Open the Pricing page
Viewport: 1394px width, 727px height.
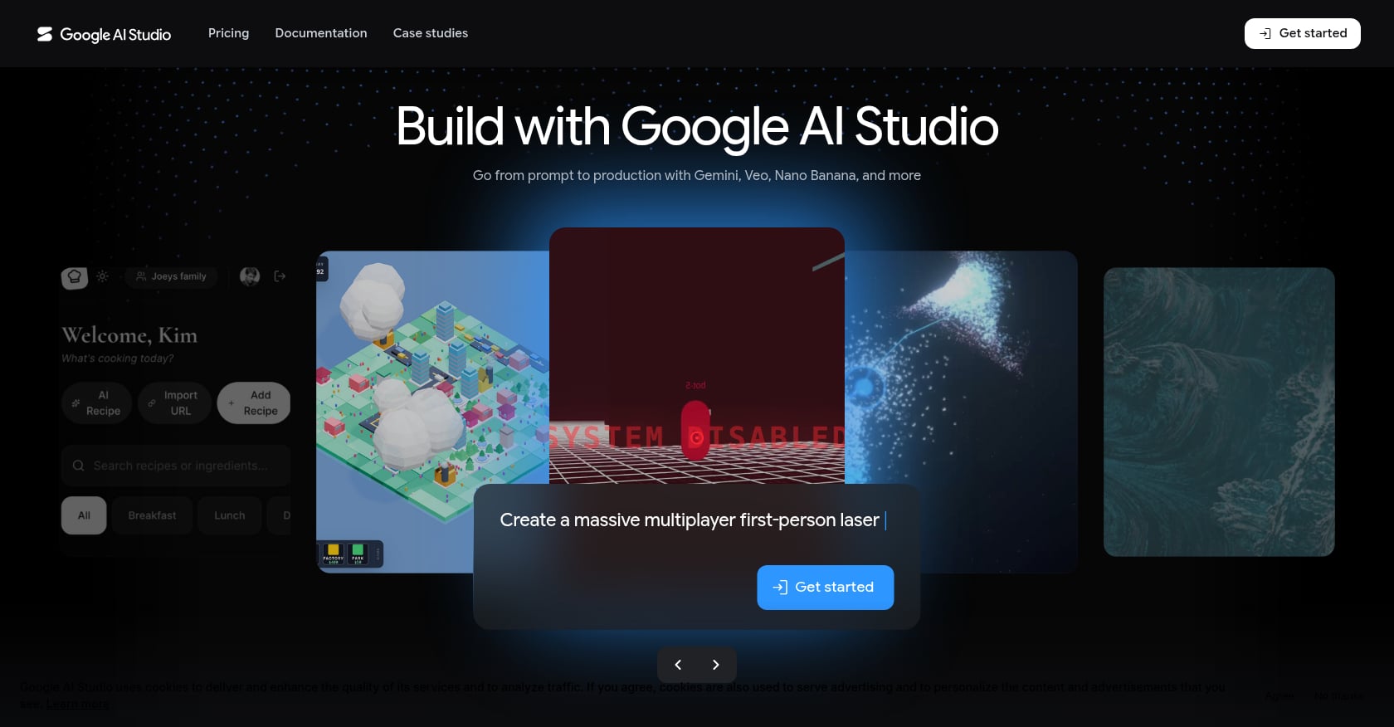pyautogui.click(x=228, y=33)
